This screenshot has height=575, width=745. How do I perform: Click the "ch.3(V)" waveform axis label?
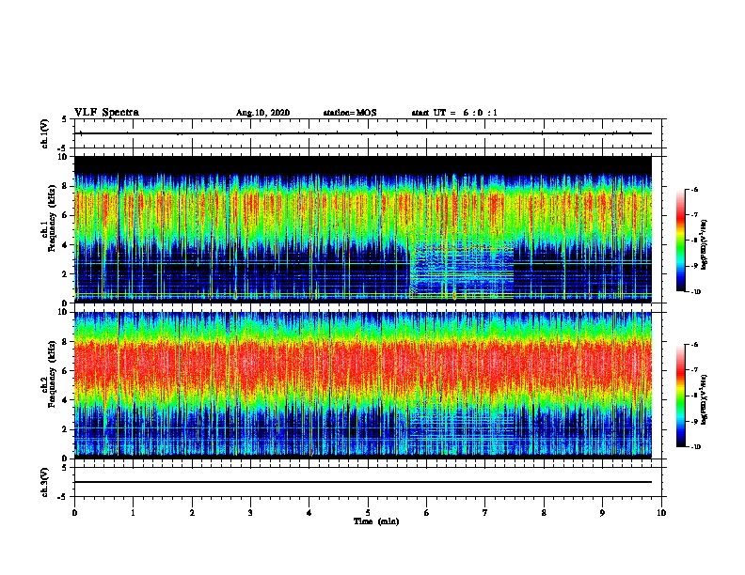coord(45,483)
